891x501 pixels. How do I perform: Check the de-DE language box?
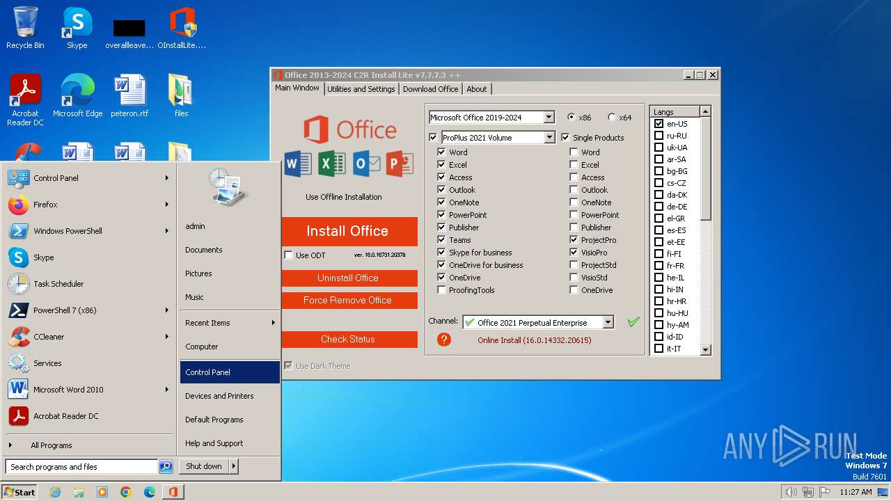click(x=659, y=207)
